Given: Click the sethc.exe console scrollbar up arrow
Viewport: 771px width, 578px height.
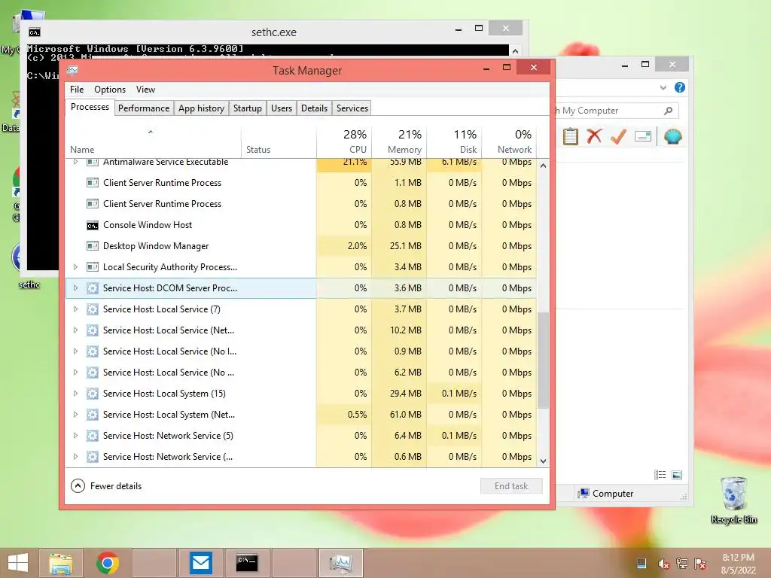Looking at the screenshot, I should pyautogui.click(x=515, y=50).
